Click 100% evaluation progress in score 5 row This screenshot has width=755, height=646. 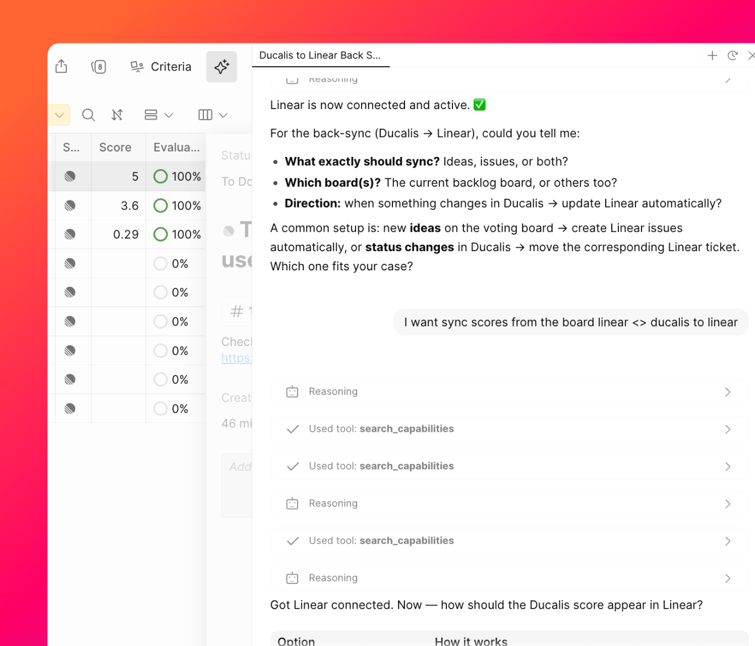[177, 176]
